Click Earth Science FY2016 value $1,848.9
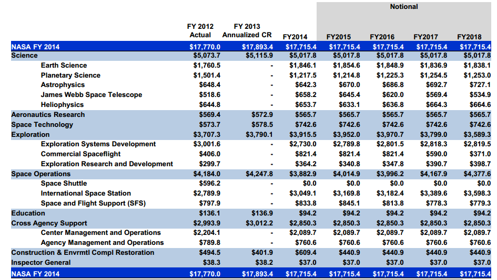Viewport: 497px width, 280px height. pos(390,66)
